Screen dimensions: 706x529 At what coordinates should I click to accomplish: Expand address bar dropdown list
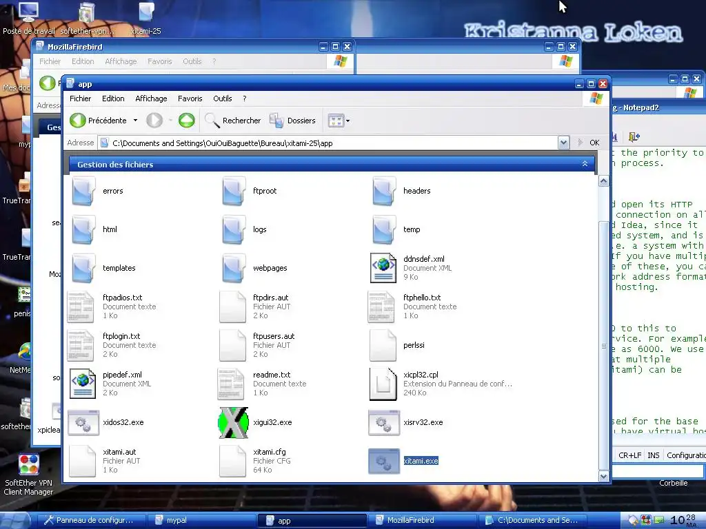(x=563, y=143)
